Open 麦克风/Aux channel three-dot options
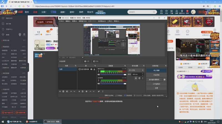222x124 pixels. tap(99, 71)
